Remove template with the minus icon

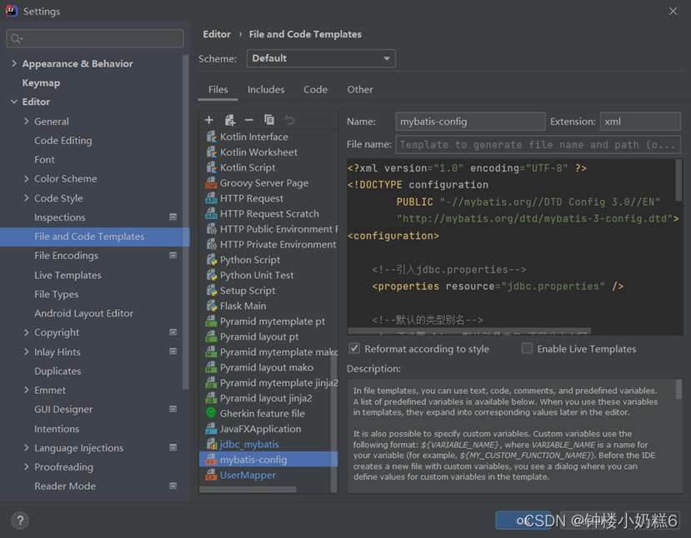249,120
